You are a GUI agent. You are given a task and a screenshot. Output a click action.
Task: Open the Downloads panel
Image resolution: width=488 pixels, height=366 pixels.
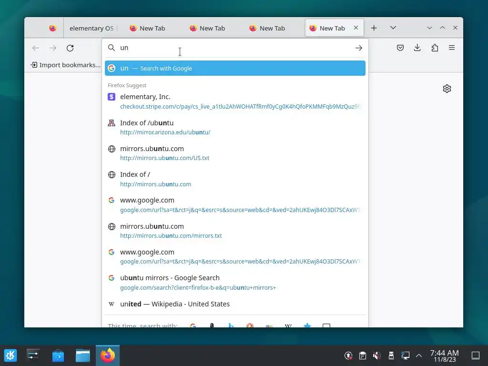(x=417, y=48)
